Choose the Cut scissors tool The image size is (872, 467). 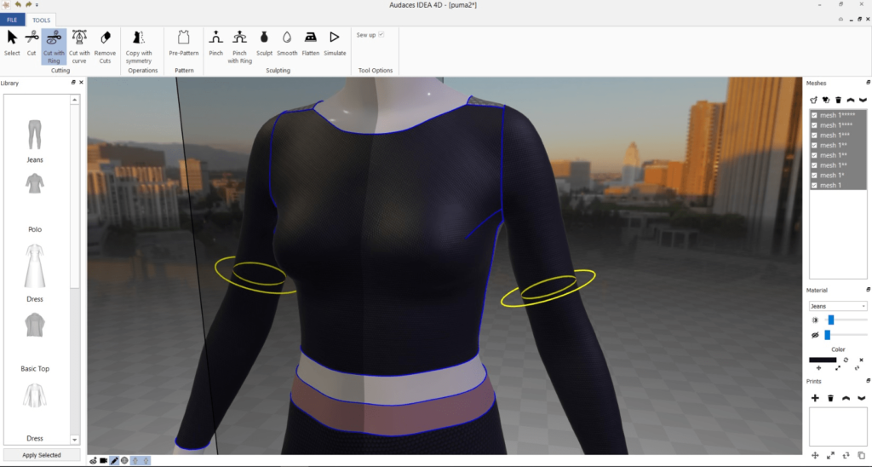[x=32, y=43]
